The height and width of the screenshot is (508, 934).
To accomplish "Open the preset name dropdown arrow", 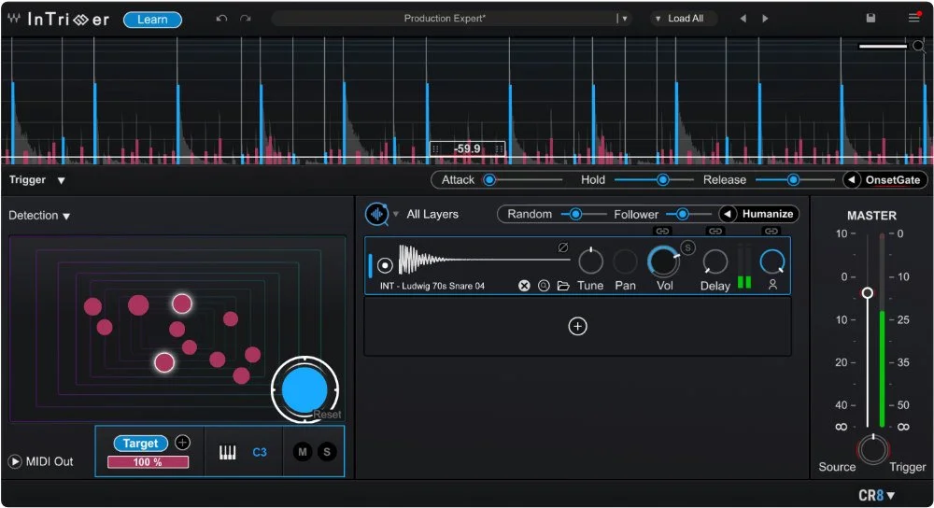I will 624,19.
